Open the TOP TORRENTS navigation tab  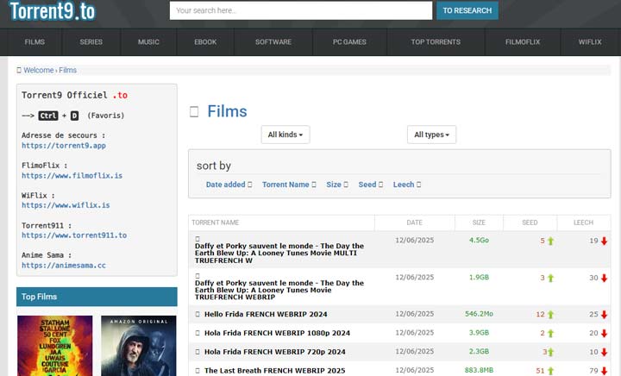pyautogui.click(x=436, y=42)
